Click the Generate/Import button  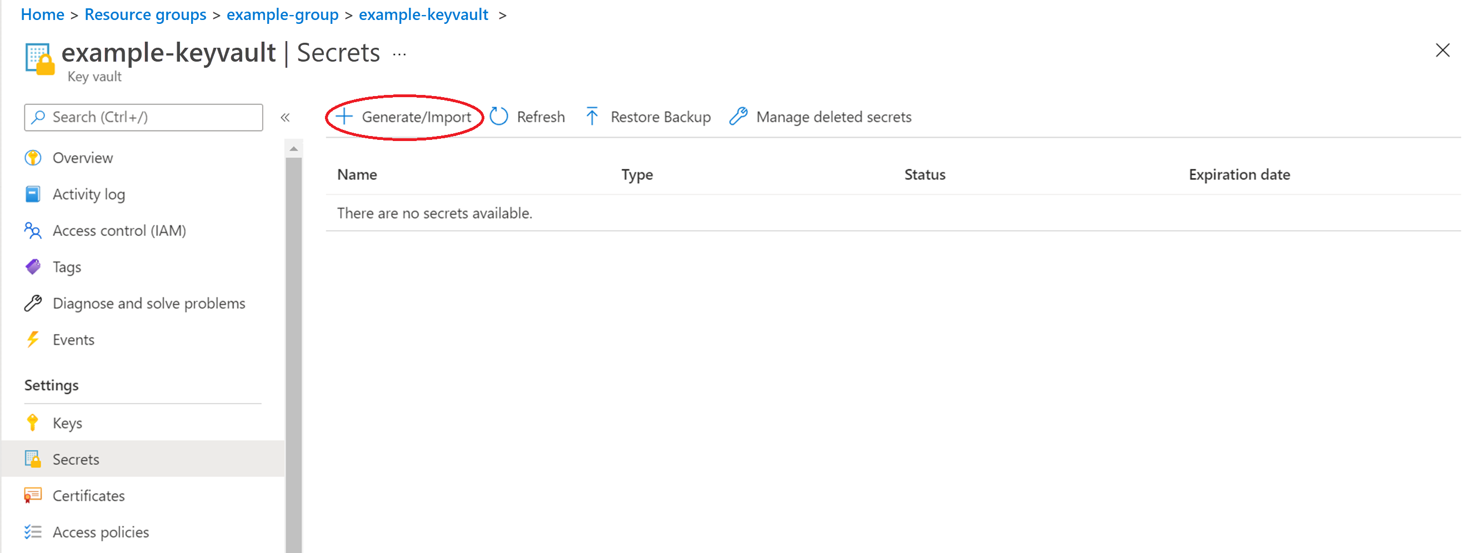pos(404,117)
